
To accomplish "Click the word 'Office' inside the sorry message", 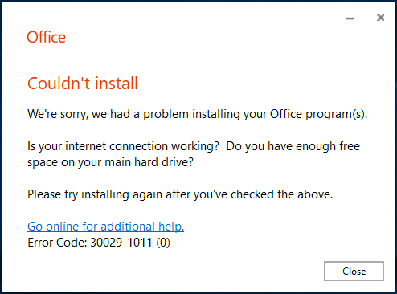I will (286, 114).
